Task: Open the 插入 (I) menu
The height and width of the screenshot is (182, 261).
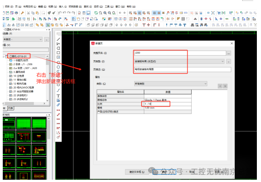Action: pos(63,6)
